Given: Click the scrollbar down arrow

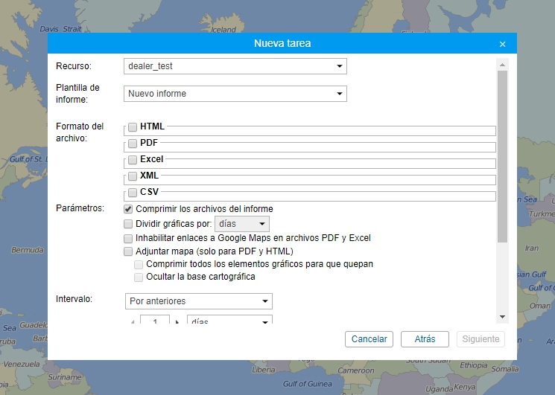Looking at the screenshot, I should pyautogui.click(x=502, y=317).
